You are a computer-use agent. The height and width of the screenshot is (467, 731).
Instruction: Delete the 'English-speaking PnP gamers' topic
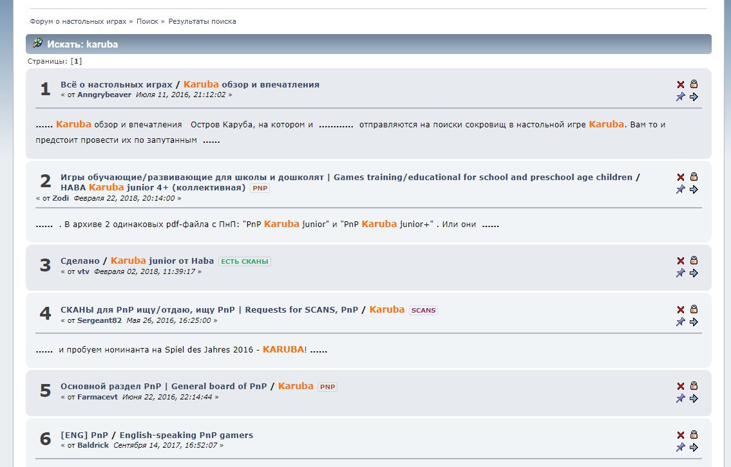681,435
